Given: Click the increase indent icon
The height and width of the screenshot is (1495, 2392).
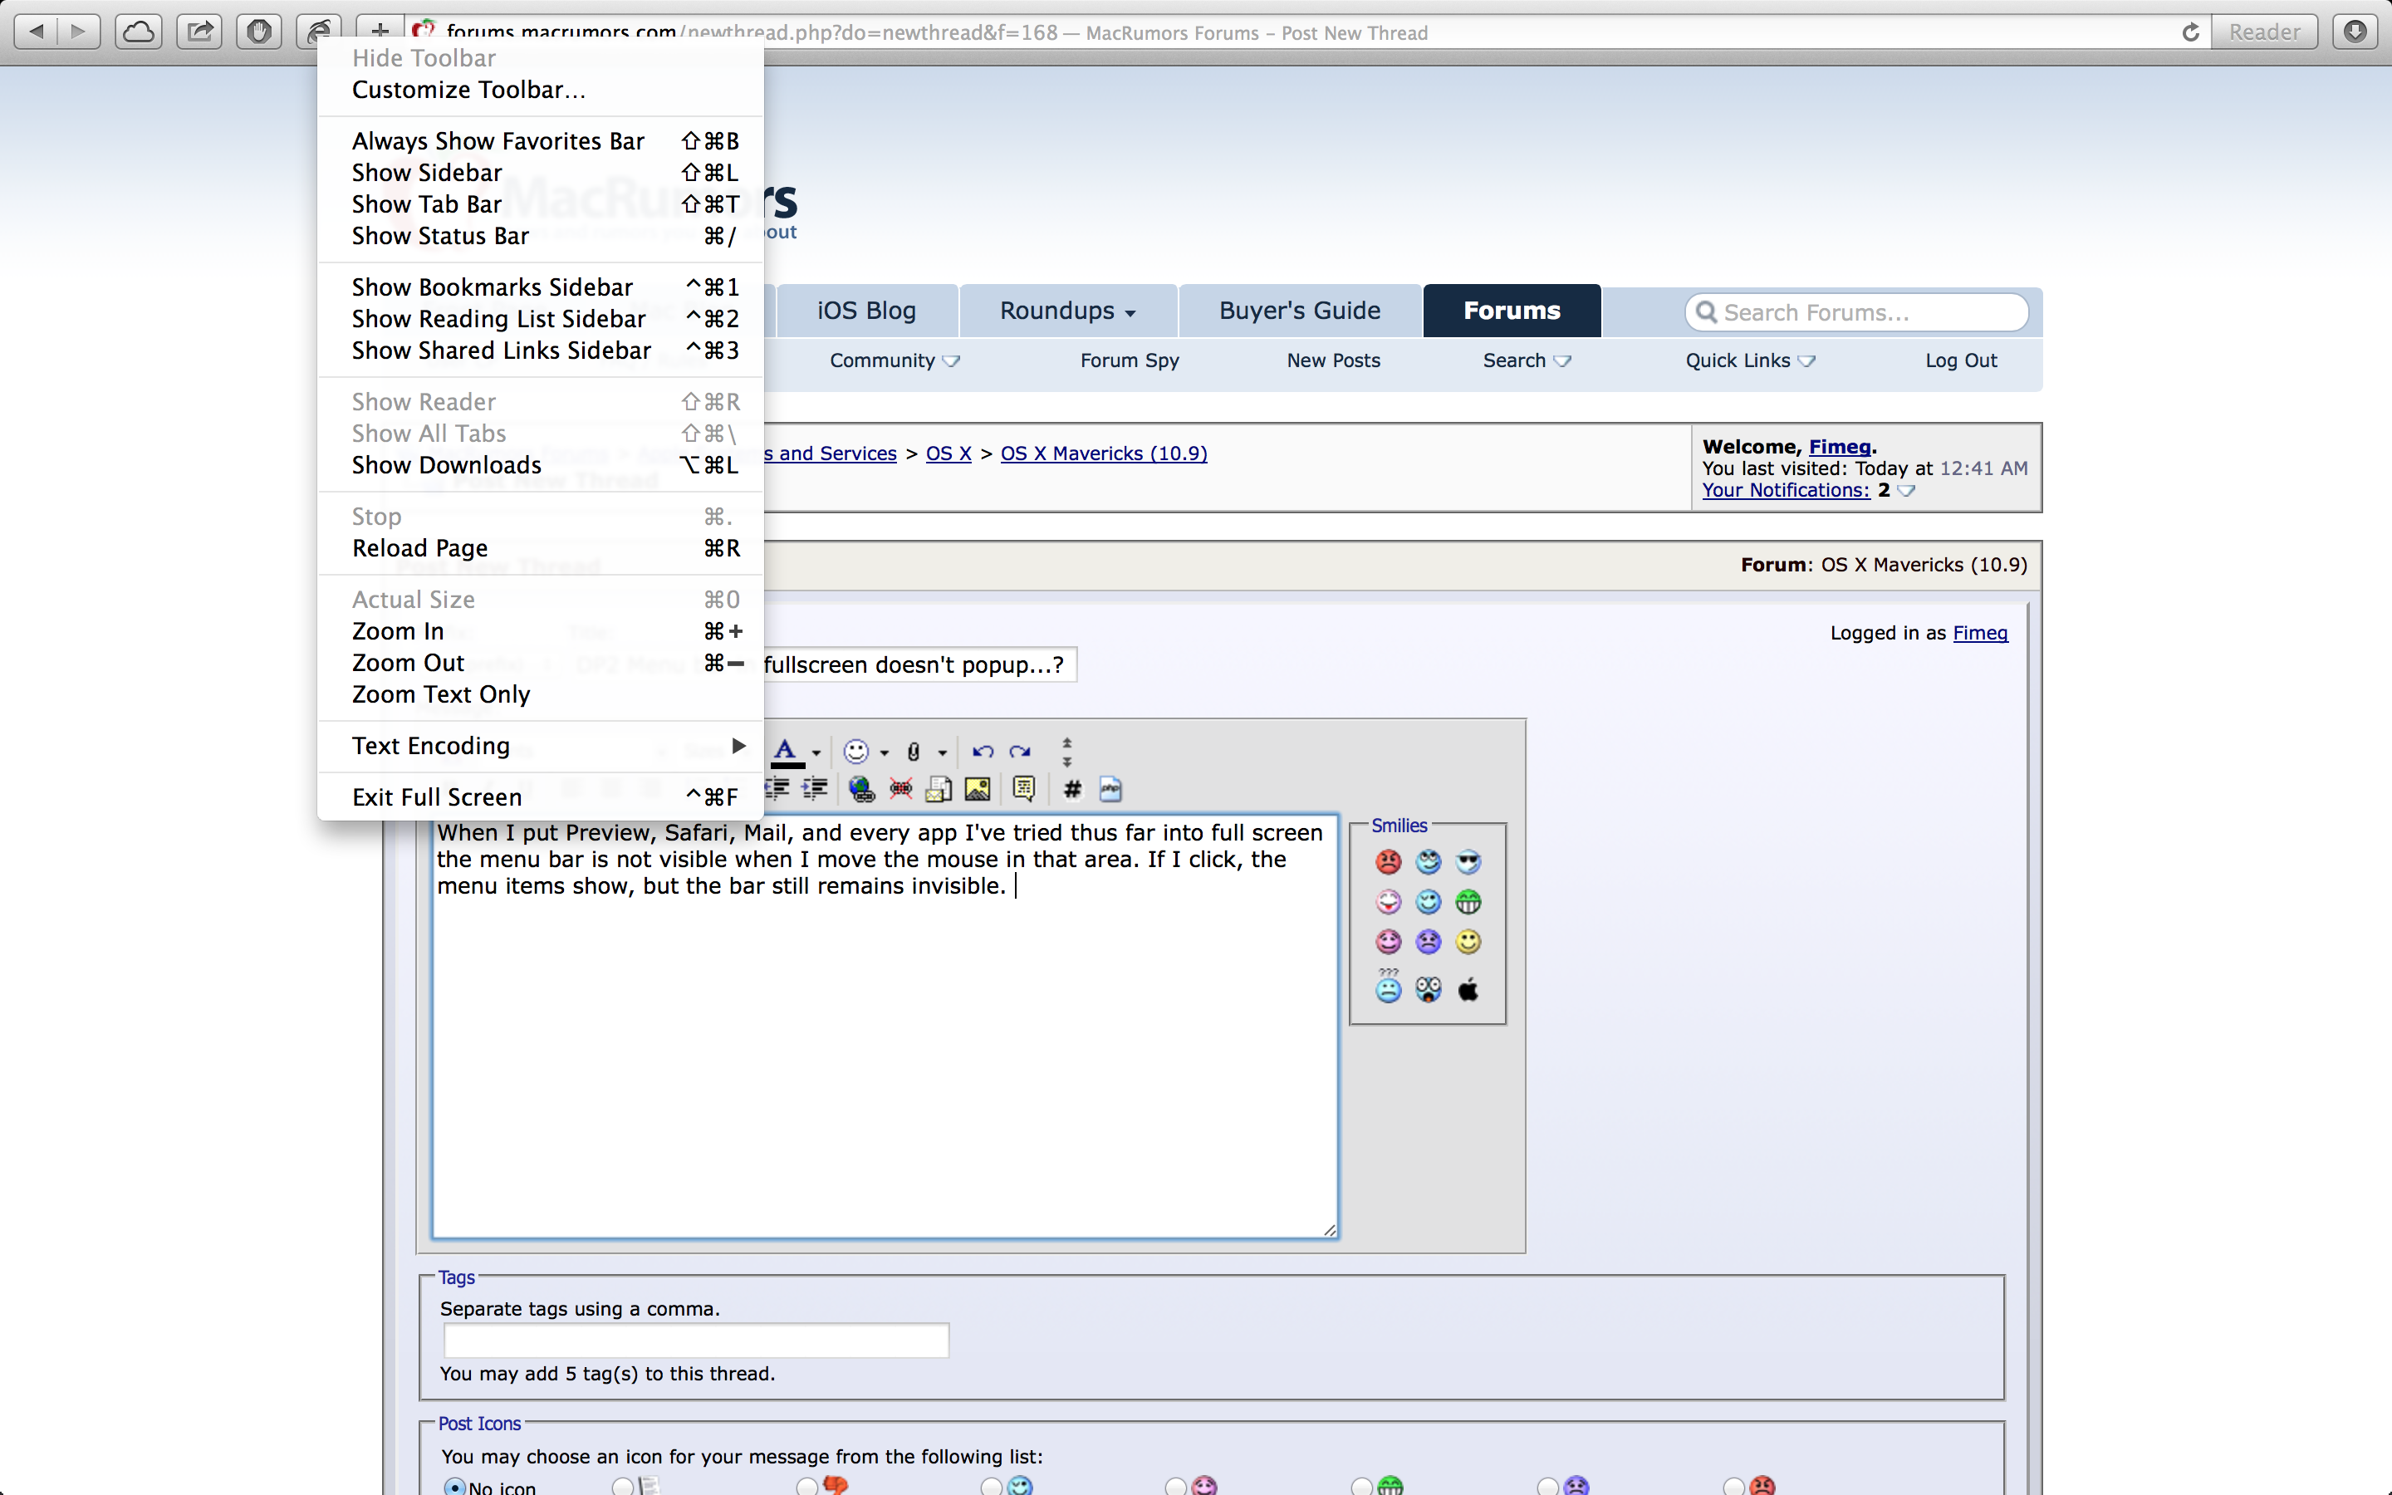Looking at the screenshot, I should coord(815,789).
